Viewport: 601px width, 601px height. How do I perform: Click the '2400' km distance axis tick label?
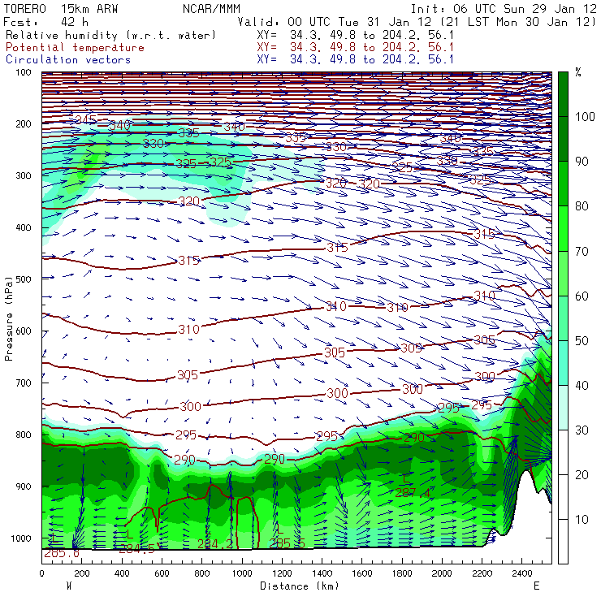522,573
